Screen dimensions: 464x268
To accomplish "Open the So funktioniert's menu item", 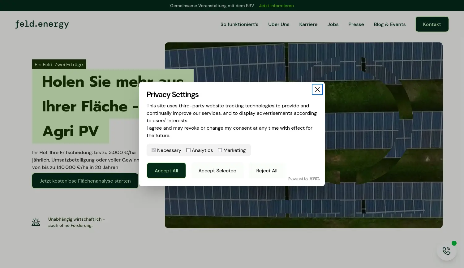I will [239, 24].
